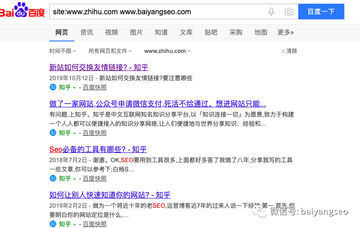The width and height of the screenshot is (360, 228).
Task: Click the Baidu logo
Action: (x=22, y=10)
